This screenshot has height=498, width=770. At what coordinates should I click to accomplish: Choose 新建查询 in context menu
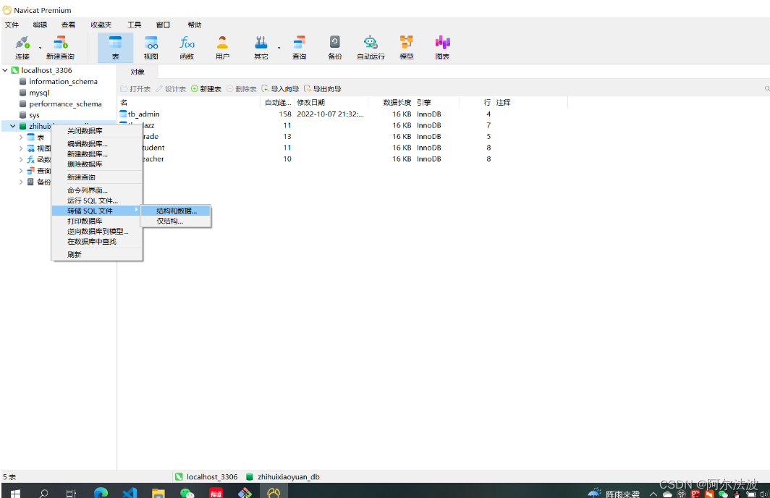click(x=97, y=177)
